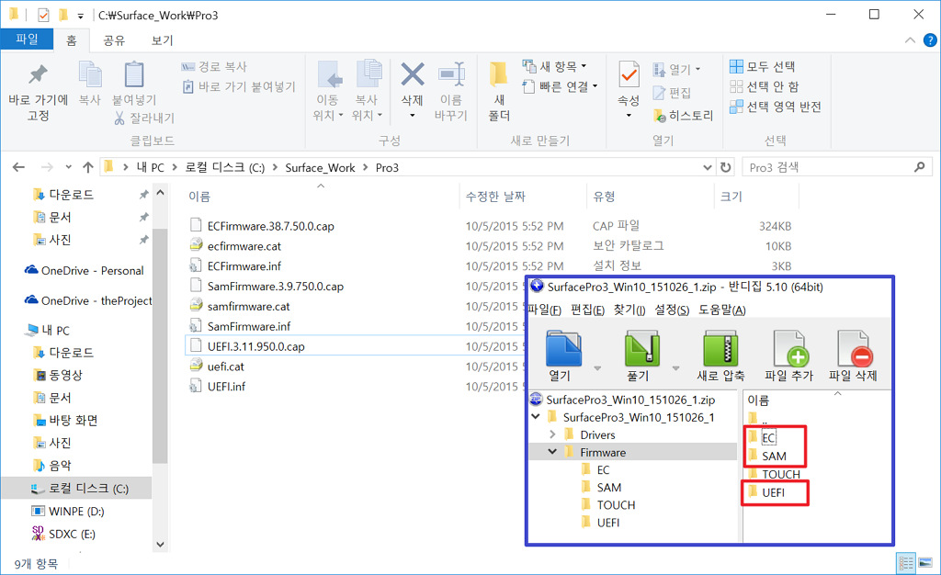Open OneDrive - Personal in sidebar
The width and height of the screenshot is (941, 575).
[x=93, y=270]
